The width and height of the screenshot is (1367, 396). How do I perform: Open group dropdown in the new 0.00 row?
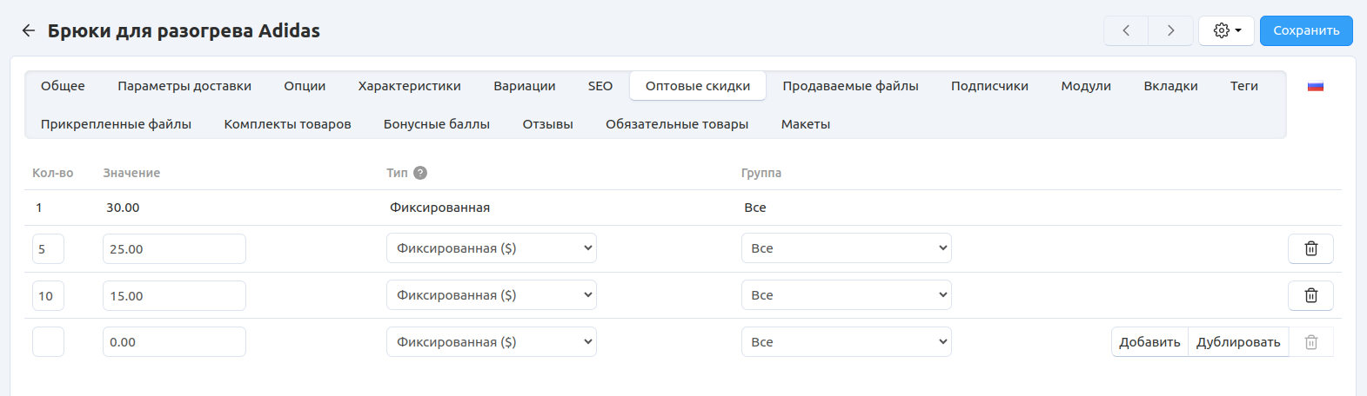click(x=846, y=342)
